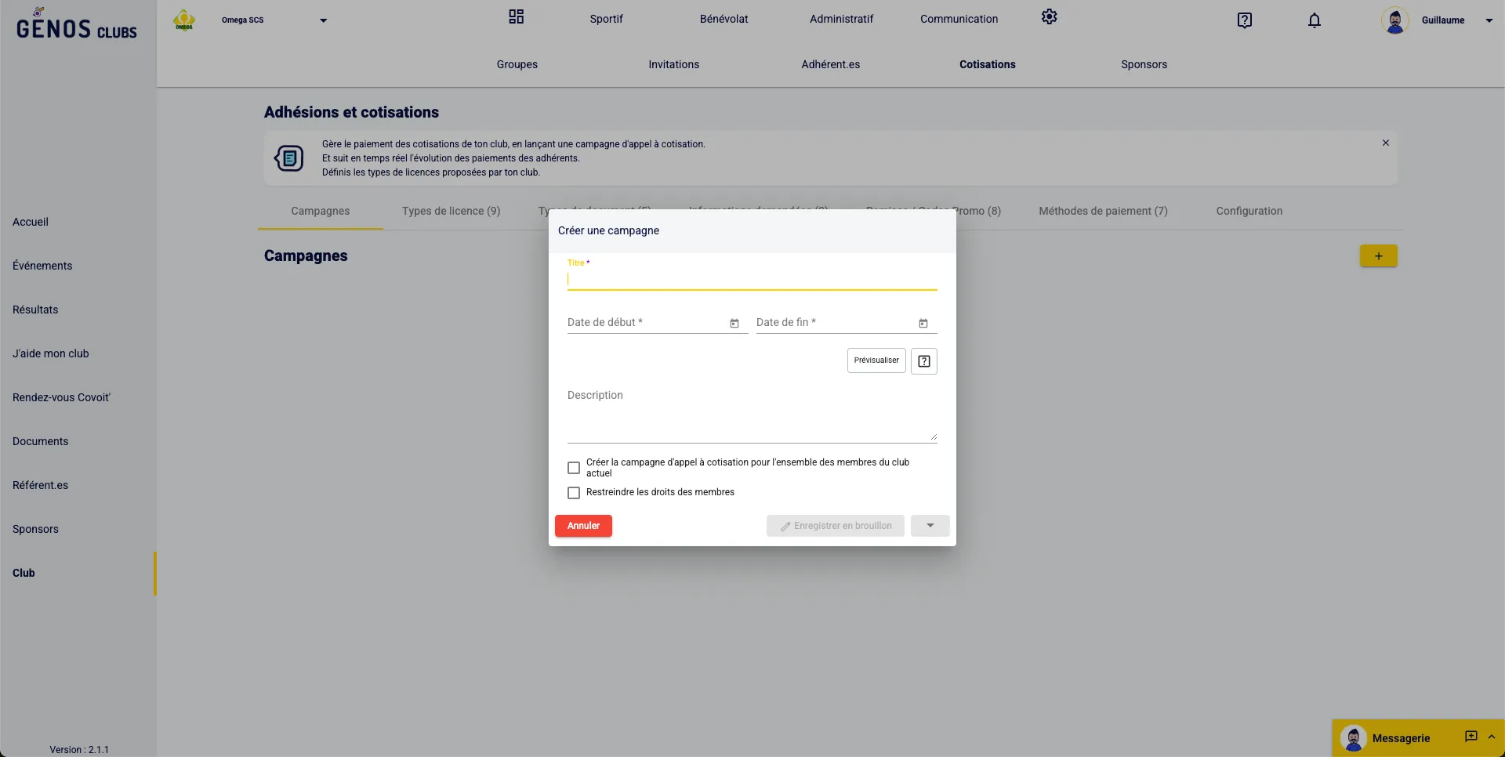Open the notifications bell

(1315, 20)
